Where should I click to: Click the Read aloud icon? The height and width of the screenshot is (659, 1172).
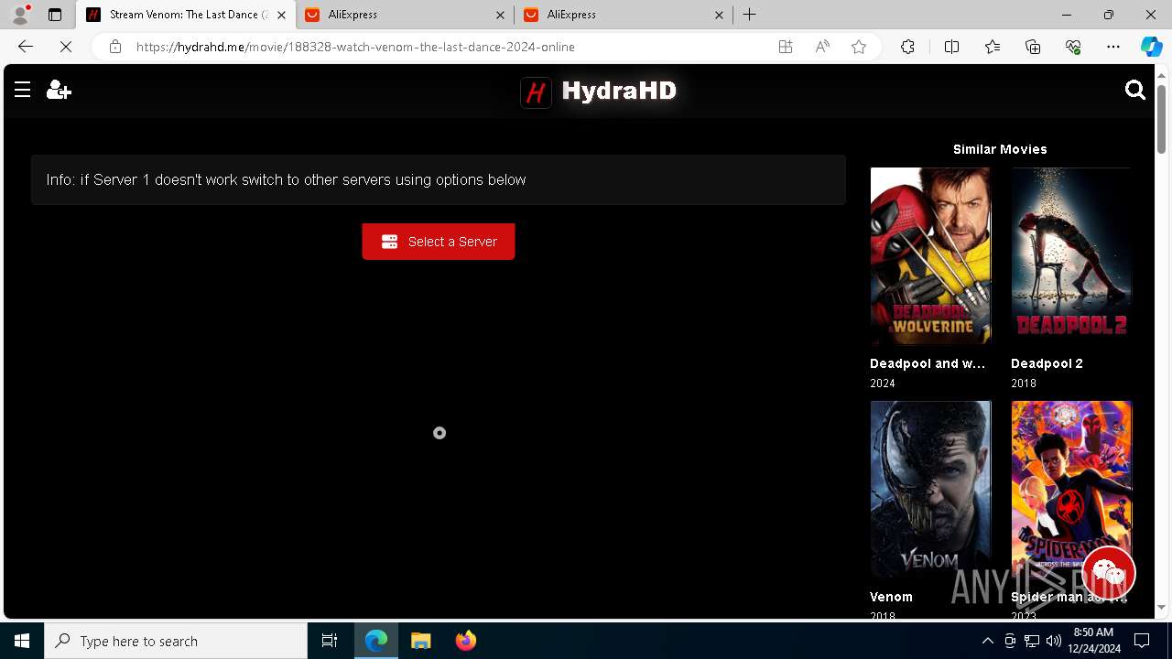(822, 47)
